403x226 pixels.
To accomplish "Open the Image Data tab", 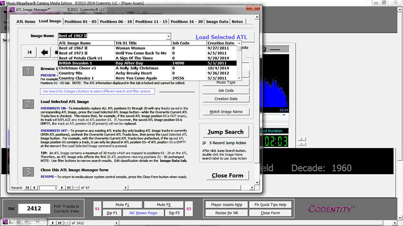I will pos(217,22).
